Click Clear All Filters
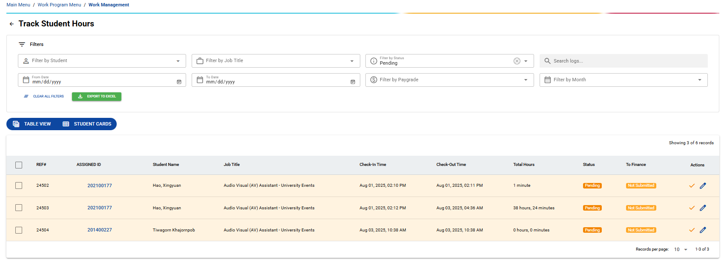This screenshot has width=724, height=274. [44, 97]
